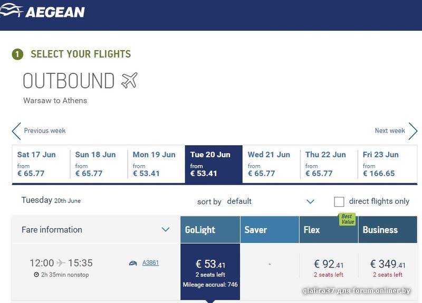
Task: Click the Previous week left arrow
Action: [x=16, y=131]
